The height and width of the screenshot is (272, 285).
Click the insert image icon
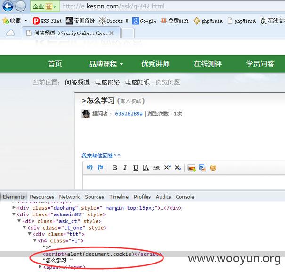(x=192, y=168)
